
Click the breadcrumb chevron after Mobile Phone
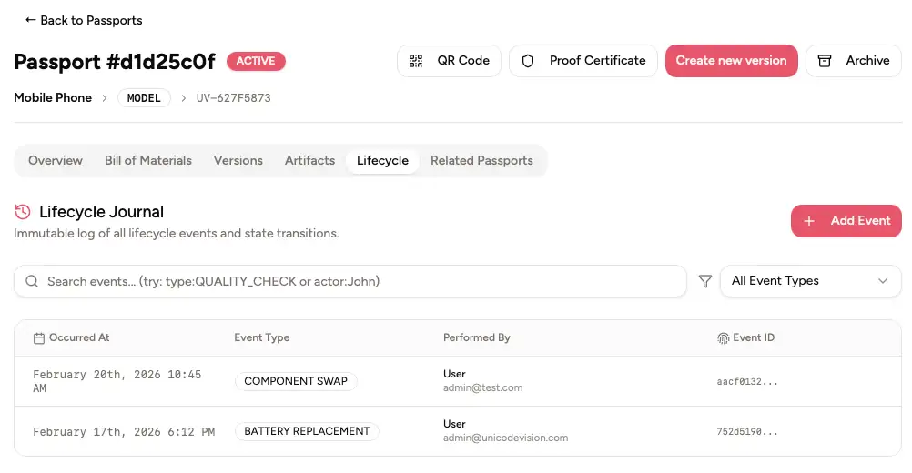[x=105, y=98]
